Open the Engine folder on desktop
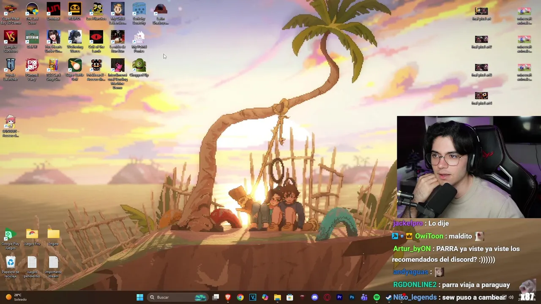Image resolution: width=541 pixels, height=304 pixels. [x=53, y=237]
